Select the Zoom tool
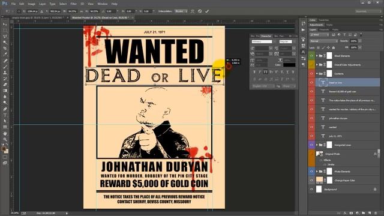 [x=5, y=139]
